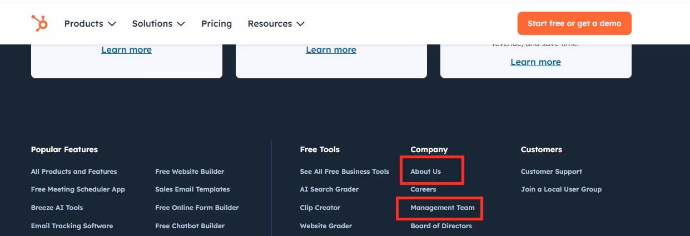Click the Popular Features heading
Screen dimensions: 690x236
tap(64, 149)
